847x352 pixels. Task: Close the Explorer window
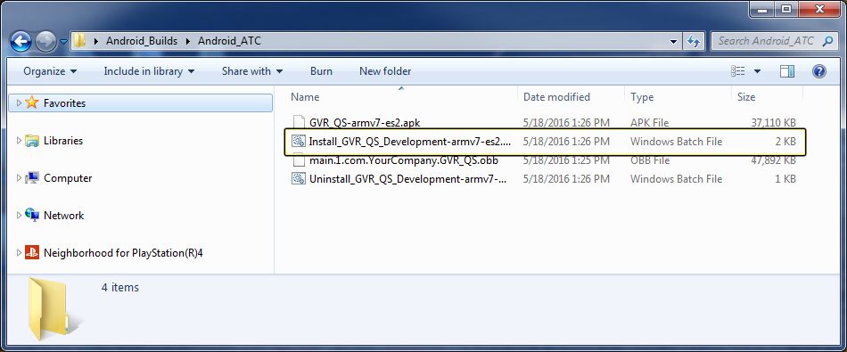(818, 8)
